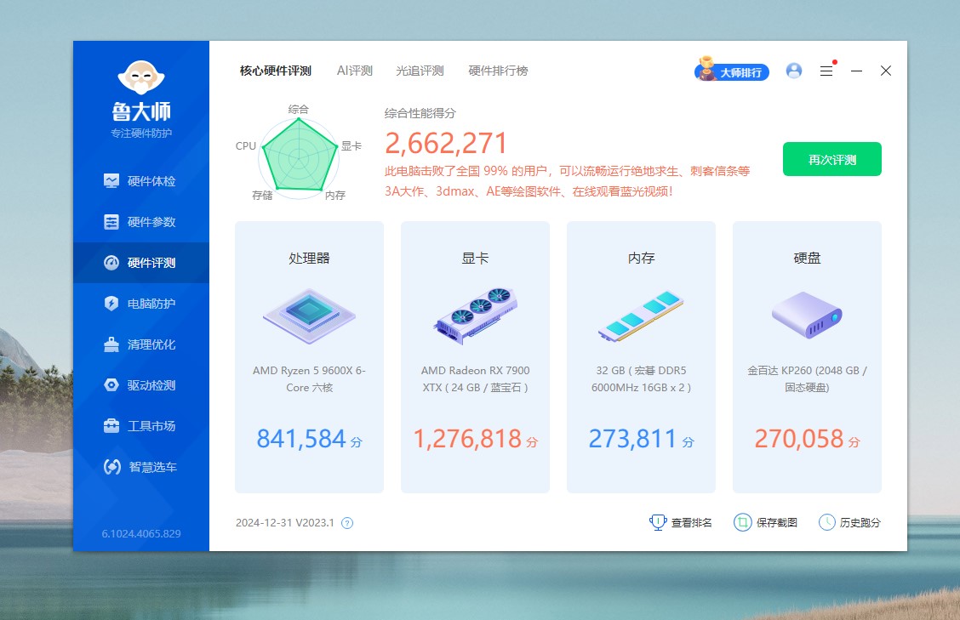
Task: Switch to the 硬件排行榜 tab
Action: 499,71
